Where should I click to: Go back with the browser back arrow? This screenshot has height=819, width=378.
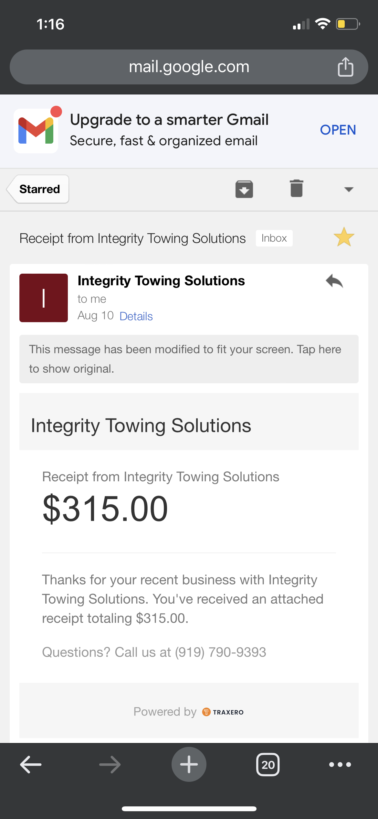(x=31, y=765)
